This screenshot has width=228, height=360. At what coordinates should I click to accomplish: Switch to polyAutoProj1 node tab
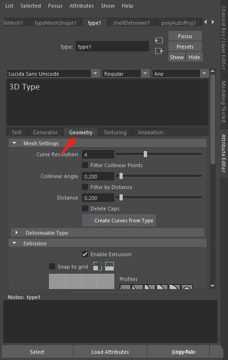pos(178,23)
